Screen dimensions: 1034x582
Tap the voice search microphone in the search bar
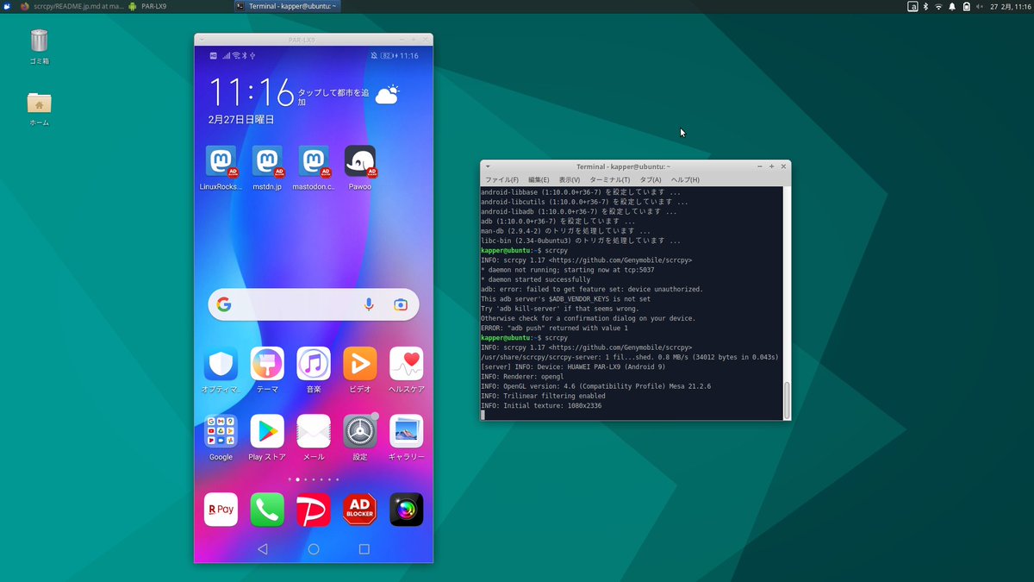click(x=369, y=304)
